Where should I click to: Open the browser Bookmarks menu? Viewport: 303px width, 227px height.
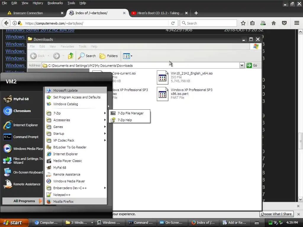click(55, 3)
